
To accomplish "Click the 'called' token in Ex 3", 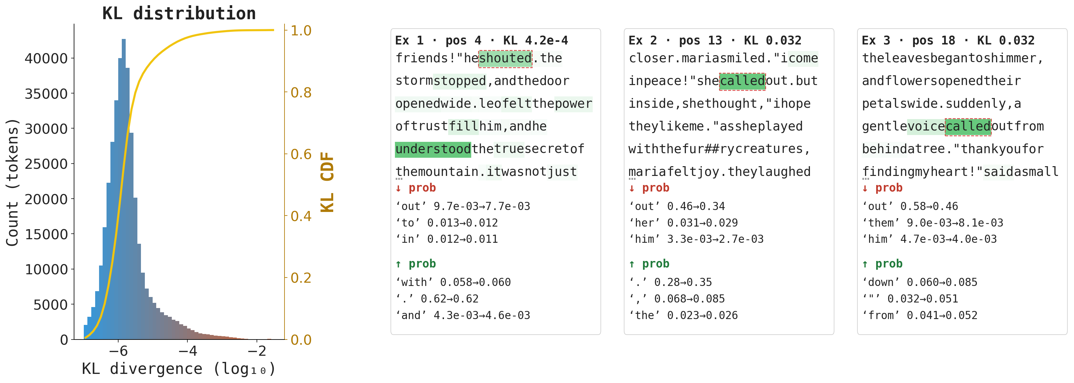I will tap(968, 126).
